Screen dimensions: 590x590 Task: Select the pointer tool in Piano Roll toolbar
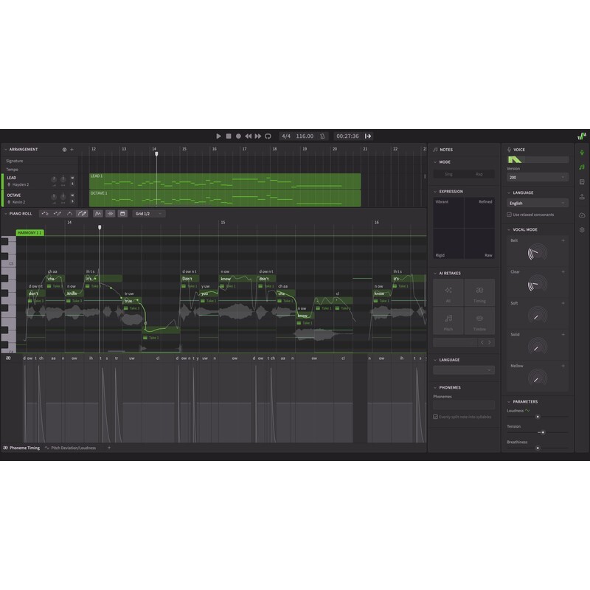click(44, 214)
